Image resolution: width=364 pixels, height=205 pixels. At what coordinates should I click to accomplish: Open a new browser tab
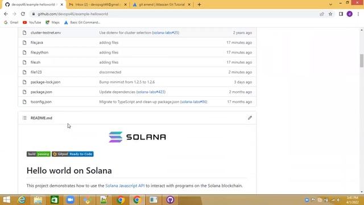199,5
